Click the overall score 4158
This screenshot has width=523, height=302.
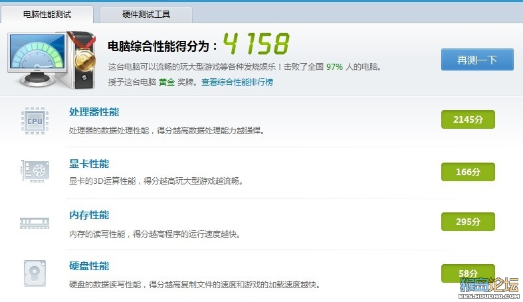tap(256, 44)
